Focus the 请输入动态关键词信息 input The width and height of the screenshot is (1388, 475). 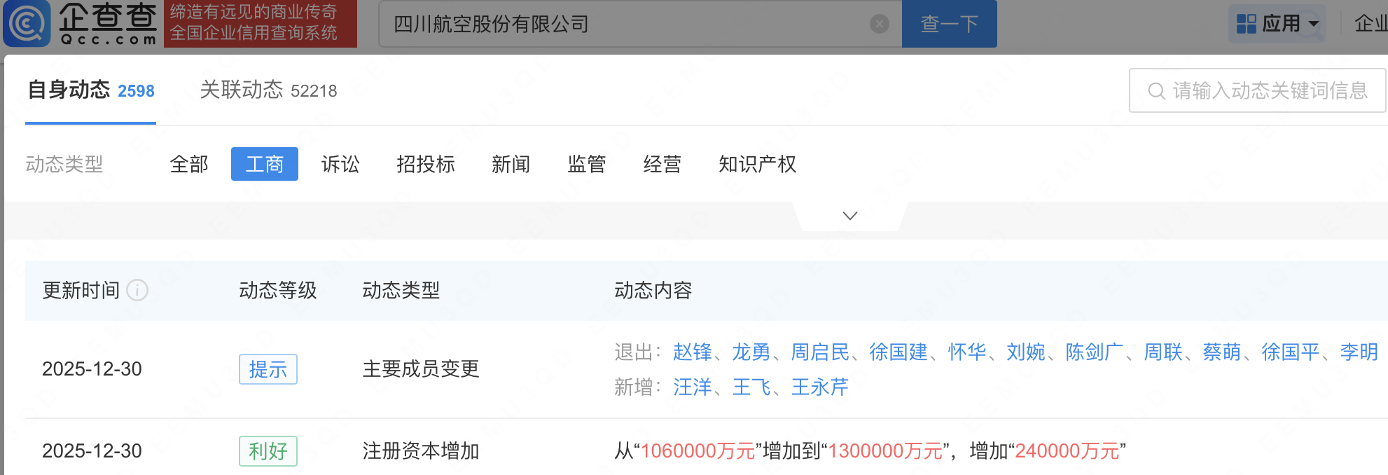[x=1269, y=91]
